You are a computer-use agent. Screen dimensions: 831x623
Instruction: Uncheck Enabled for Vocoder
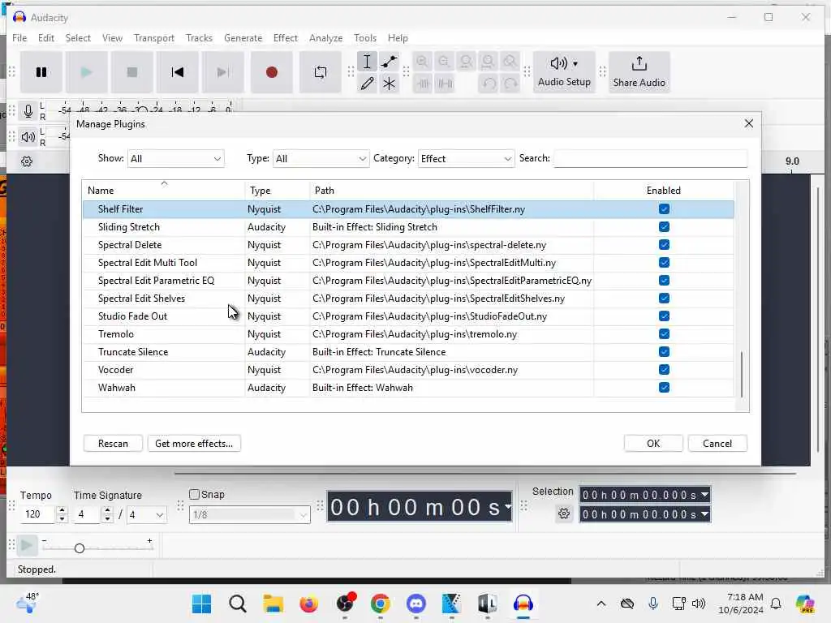pos(664,369)
